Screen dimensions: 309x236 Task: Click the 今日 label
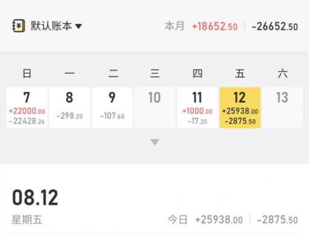[177, 219]
